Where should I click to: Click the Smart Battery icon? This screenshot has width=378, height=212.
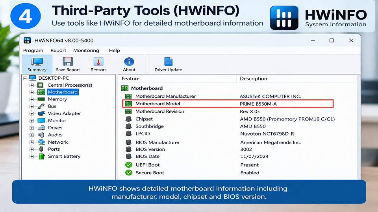(42, 156)
